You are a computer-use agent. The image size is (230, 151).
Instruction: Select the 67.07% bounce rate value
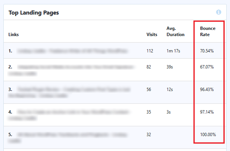click(207, 67)
